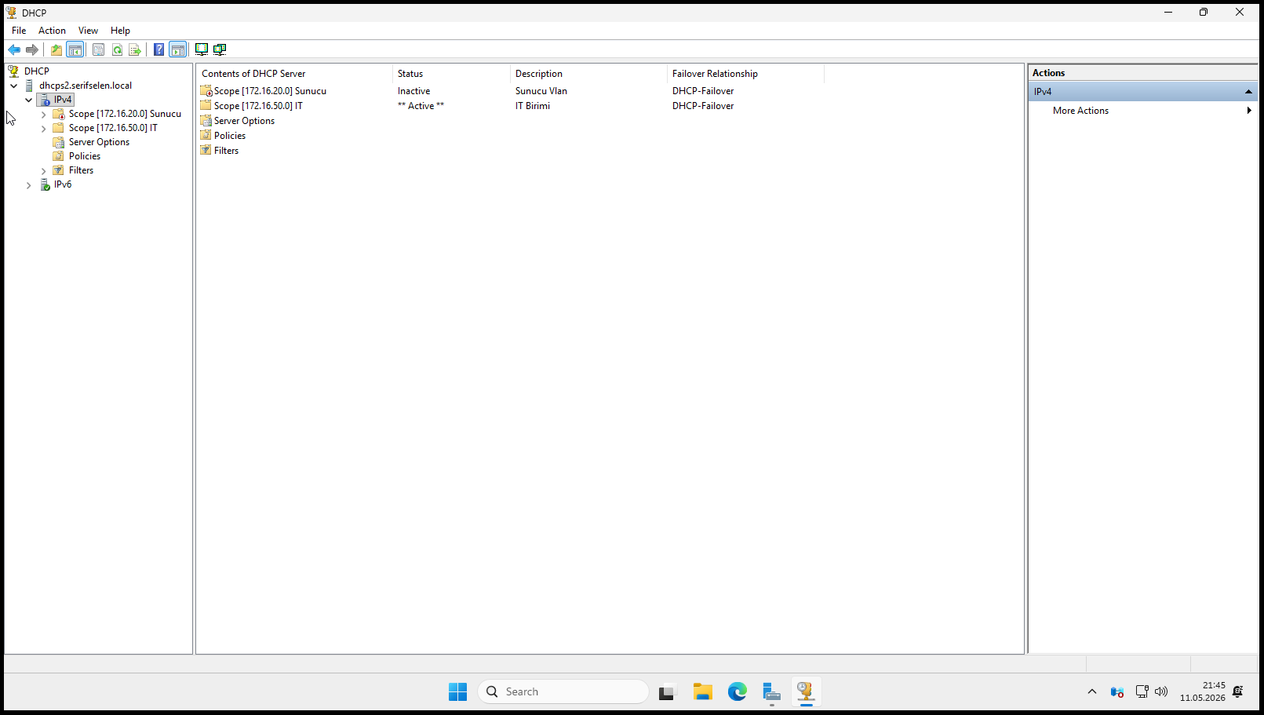The height and width of the screenshot is (715, 1264).
Task: Open the notification center tray icon
Action: (x=1238, y=691)
